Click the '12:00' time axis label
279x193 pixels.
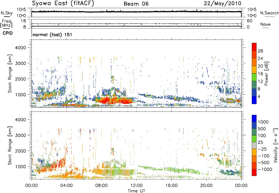tap(136, 186)
